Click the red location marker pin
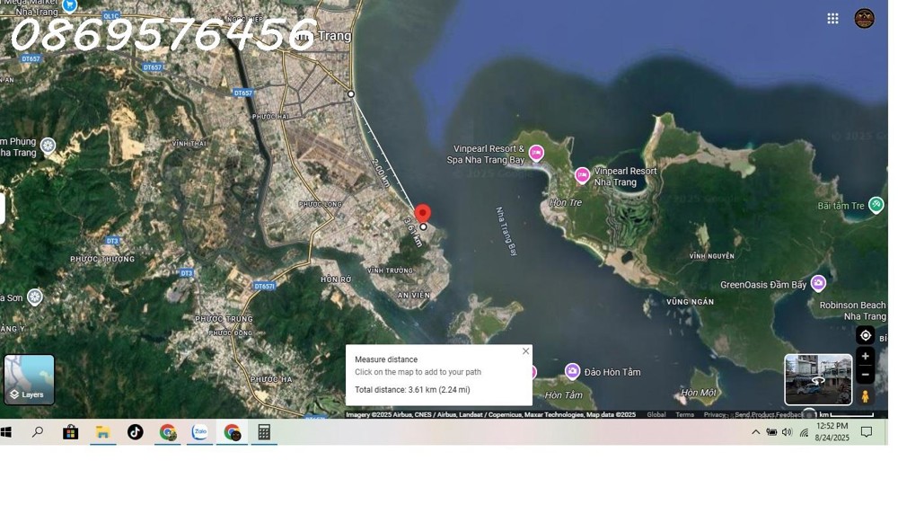This screenshot has width=898, height=505. [423, 213]
